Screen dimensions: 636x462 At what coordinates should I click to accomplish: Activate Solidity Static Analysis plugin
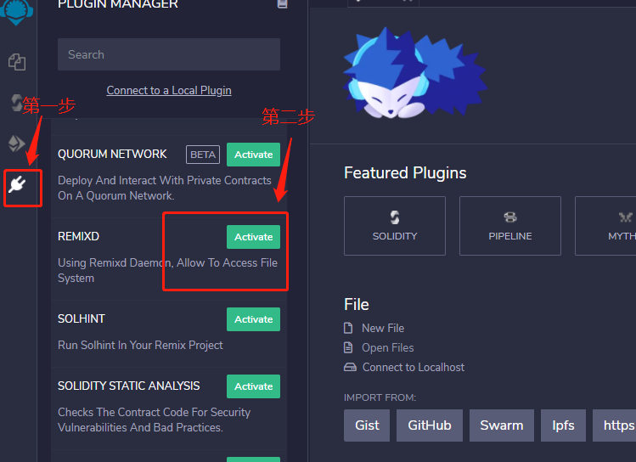pos(254,386)
